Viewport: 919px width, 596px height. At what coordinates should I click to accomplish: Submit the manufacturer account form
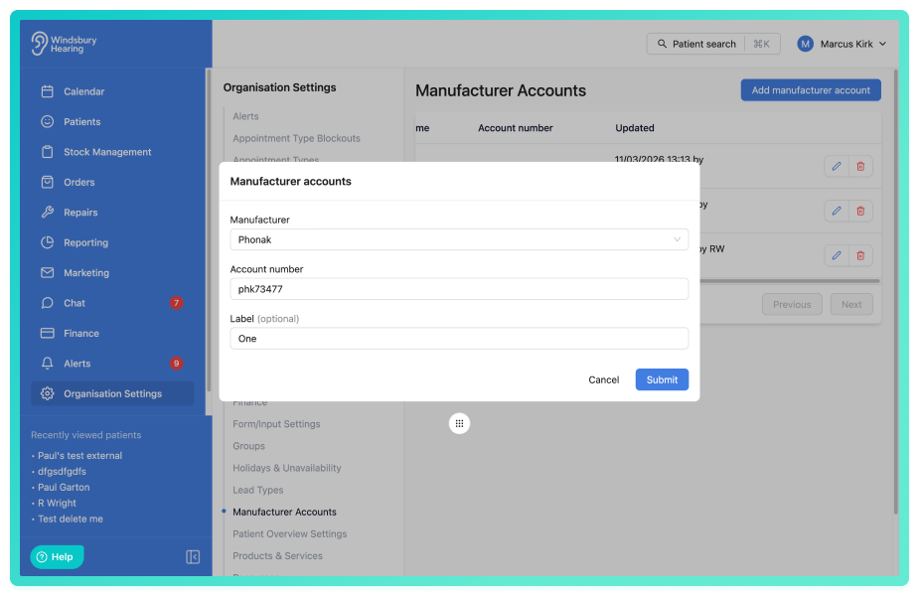coord(662,379)
